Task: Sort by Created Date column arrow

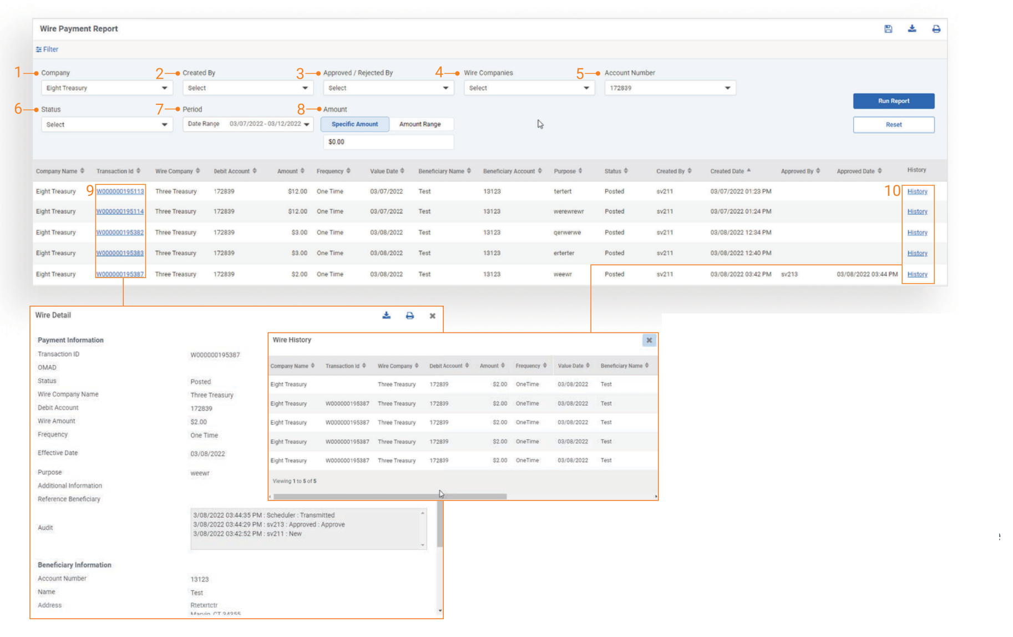Action: click(x=748, y=170)
